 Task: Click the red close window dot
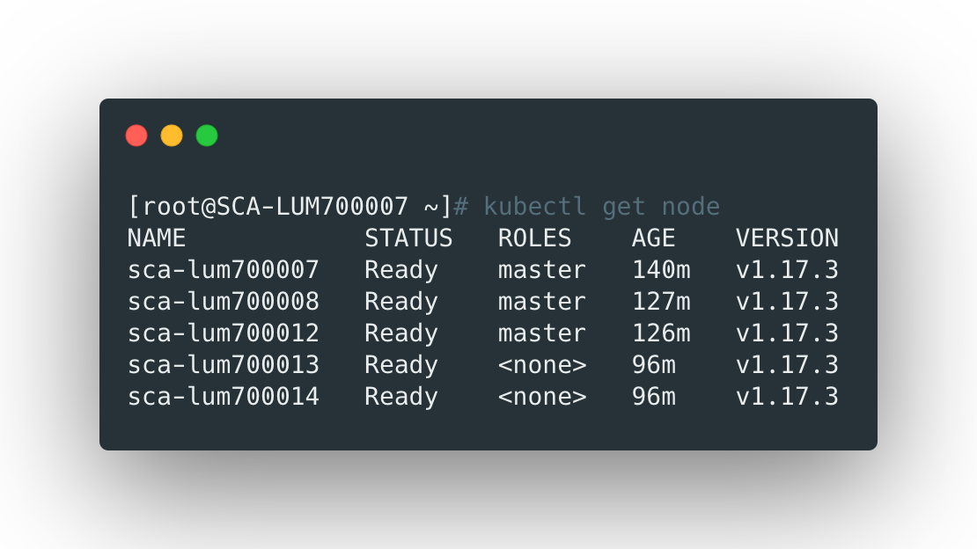point(136,135)
